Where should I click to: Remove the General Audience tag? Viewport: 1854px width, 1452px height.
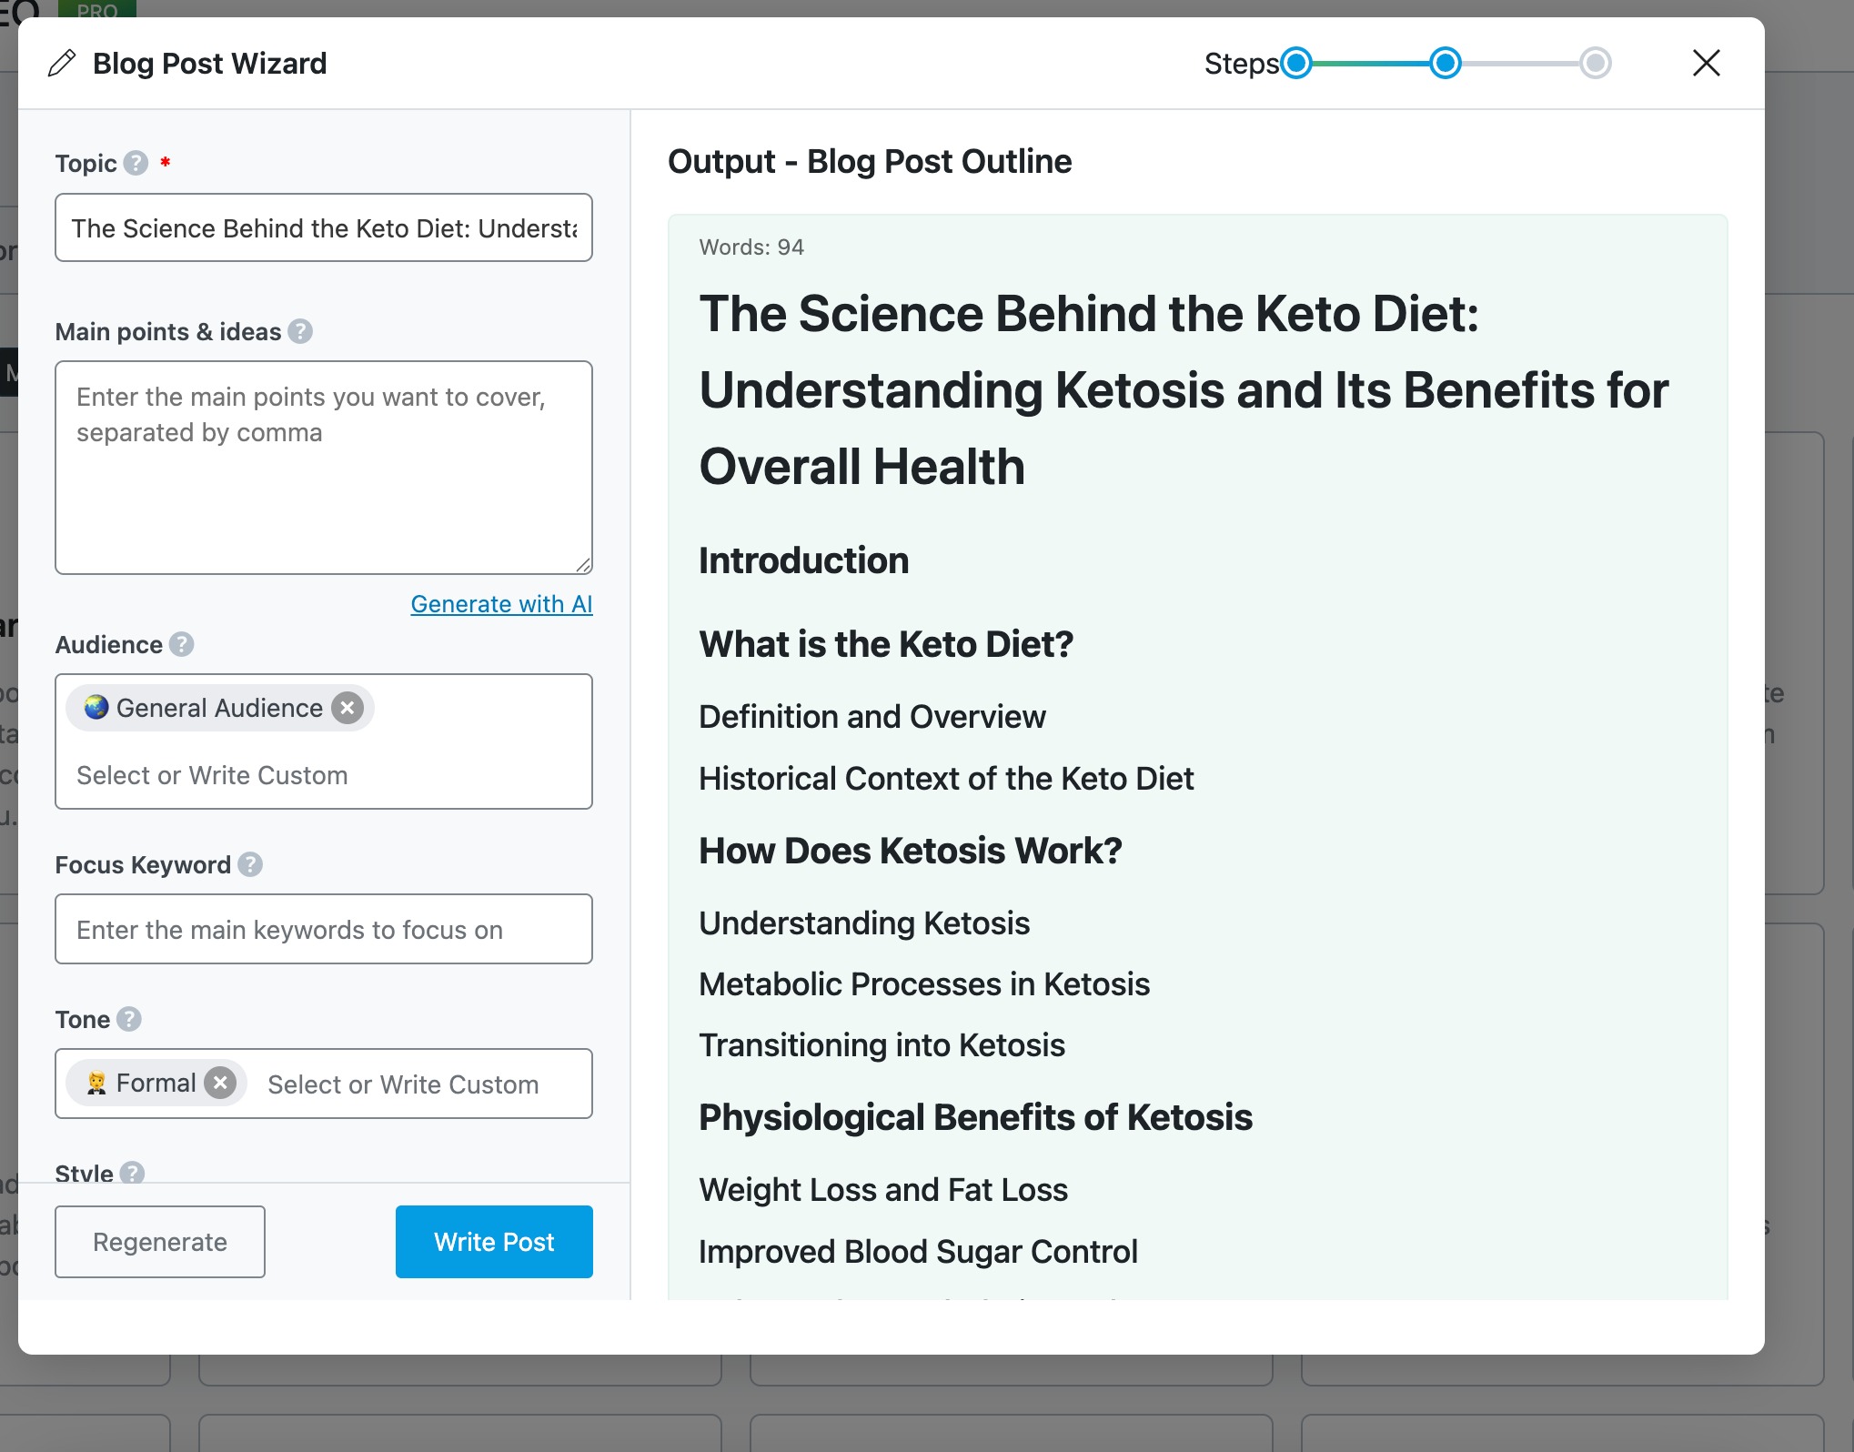[x=348, y=708]
